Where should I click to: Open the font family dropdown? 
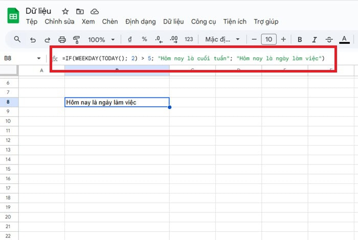click(x=222, y=39)
